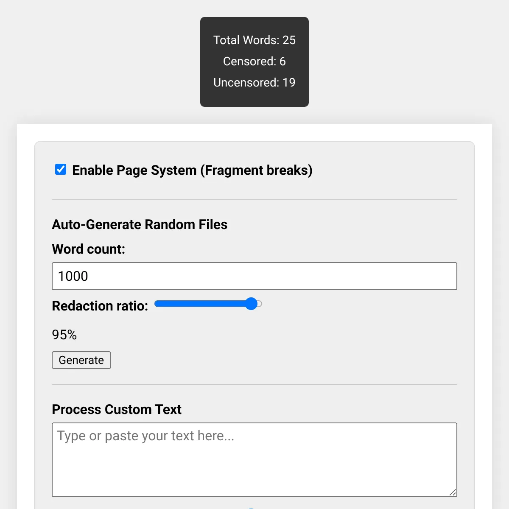Image resolution: width=509 pixels, height=509 pixels.
Task: Click the 'Redaction ratio:' label
Action: point(100,306)
